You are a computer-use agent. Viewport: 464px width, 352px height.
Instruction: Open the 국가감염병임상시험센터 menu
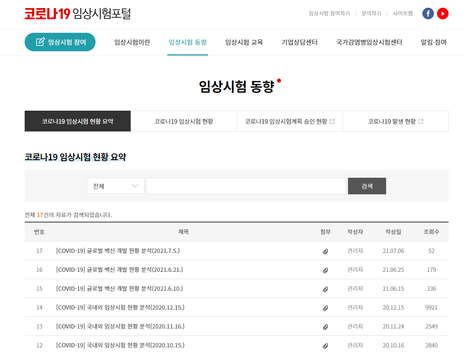coord(369,42)
